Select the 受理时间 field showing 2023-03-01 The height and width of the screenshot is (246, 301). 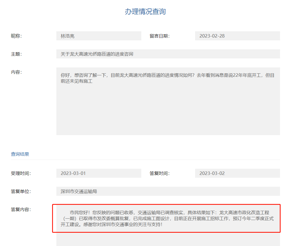(x=99, y=173)
